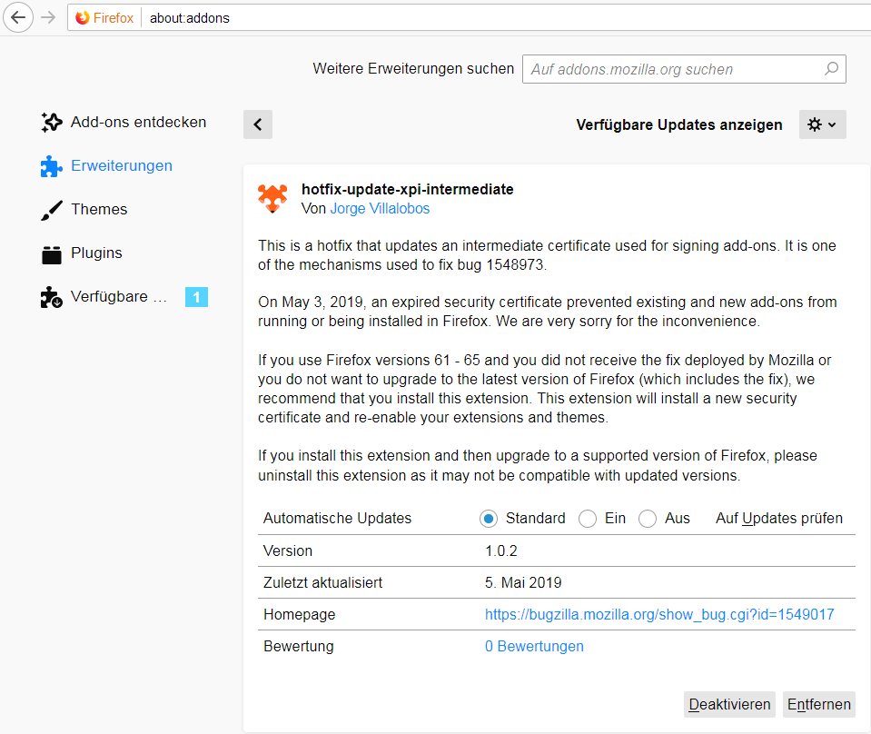Click the Entfernen button
The width and height of the screenshot is (871, 734).
click(819, 705)
